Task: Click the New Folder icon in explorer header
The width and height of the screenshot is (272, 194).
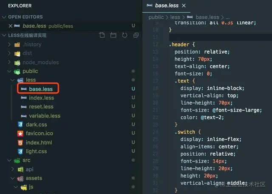Action: 113,35
